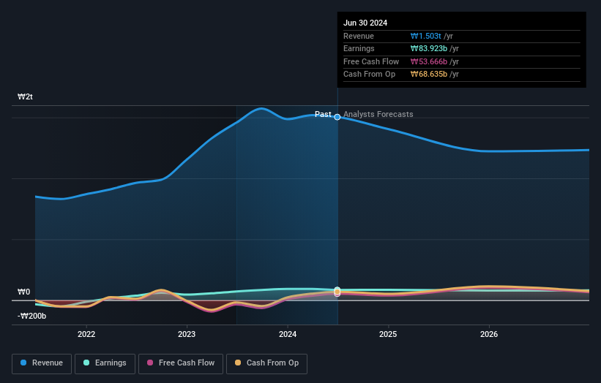Click the Free Cash Flow label in tooltip

(x=371, y=61)
